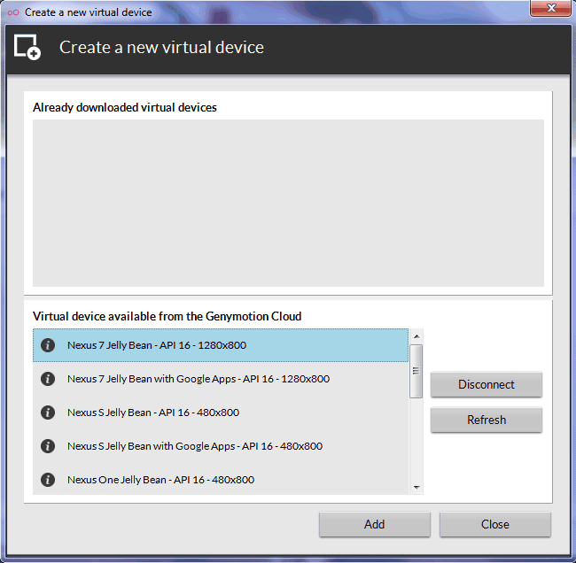
Task: Click the Close button at bottom
Action: pyautogui.click(x=495, y=524)
